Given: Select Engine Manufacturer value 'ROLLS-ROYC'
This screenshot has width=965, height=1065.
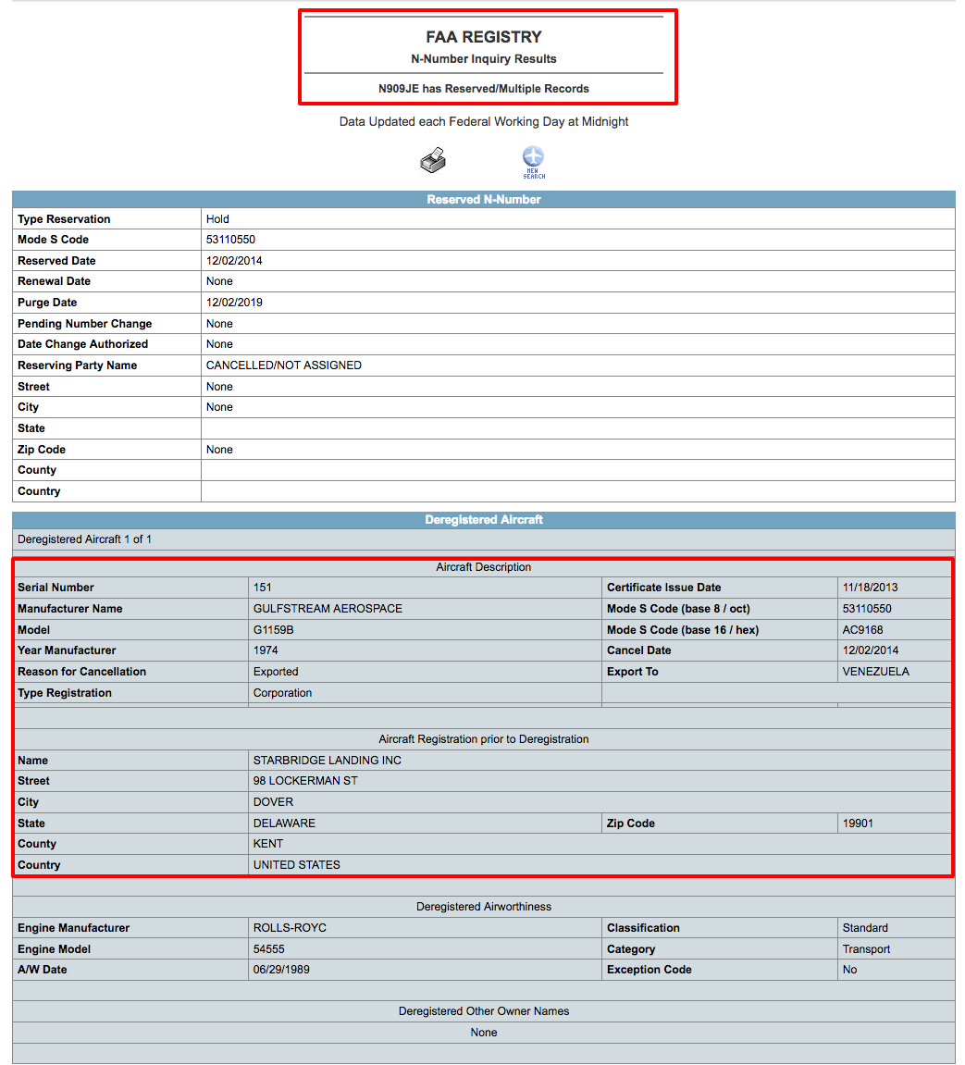Looking at the screenshot, I should click(x=290, y=928).
